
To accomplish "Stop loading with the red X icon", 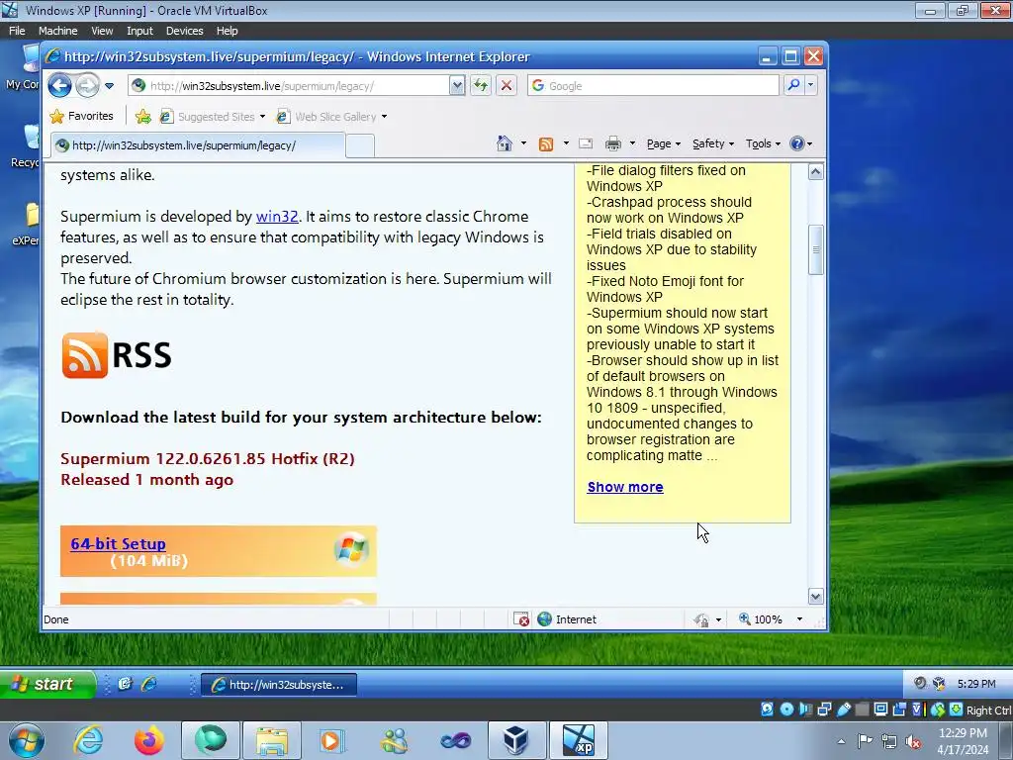I will [506, 85].
